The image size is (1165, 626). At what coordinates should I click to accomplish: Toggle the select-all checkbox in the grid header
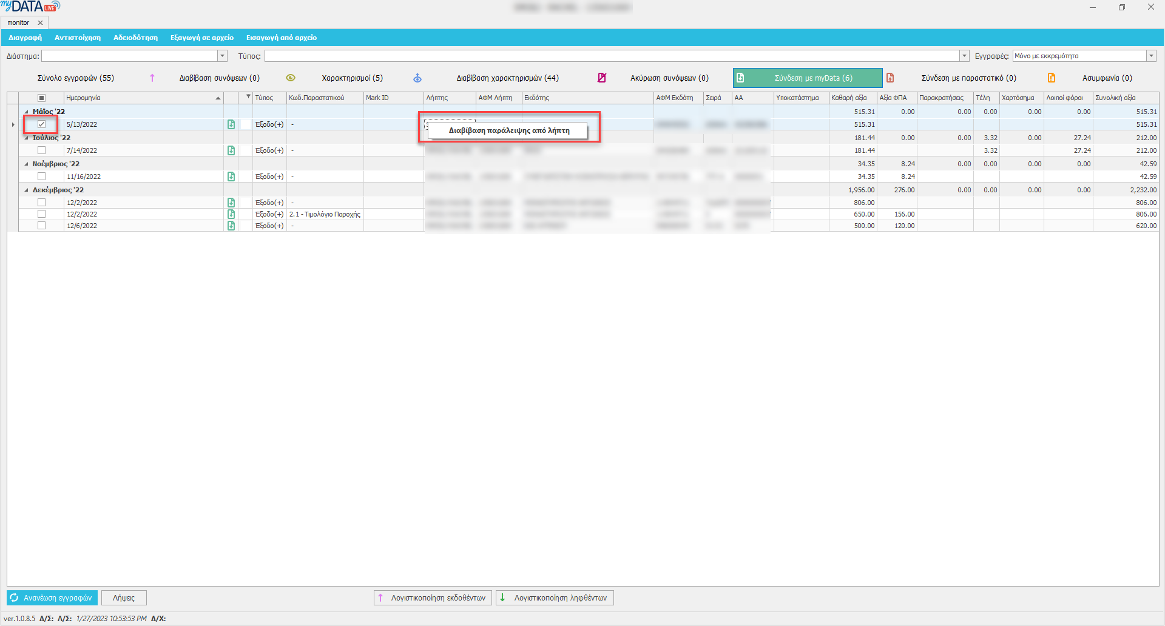[42, 98]
